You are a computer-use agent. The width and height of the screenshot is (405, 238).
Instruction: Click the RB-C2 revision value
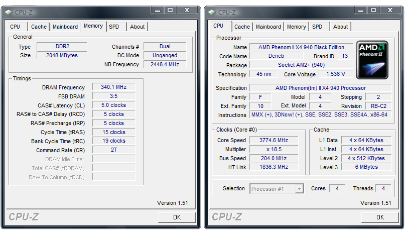(x=378, y=106)
